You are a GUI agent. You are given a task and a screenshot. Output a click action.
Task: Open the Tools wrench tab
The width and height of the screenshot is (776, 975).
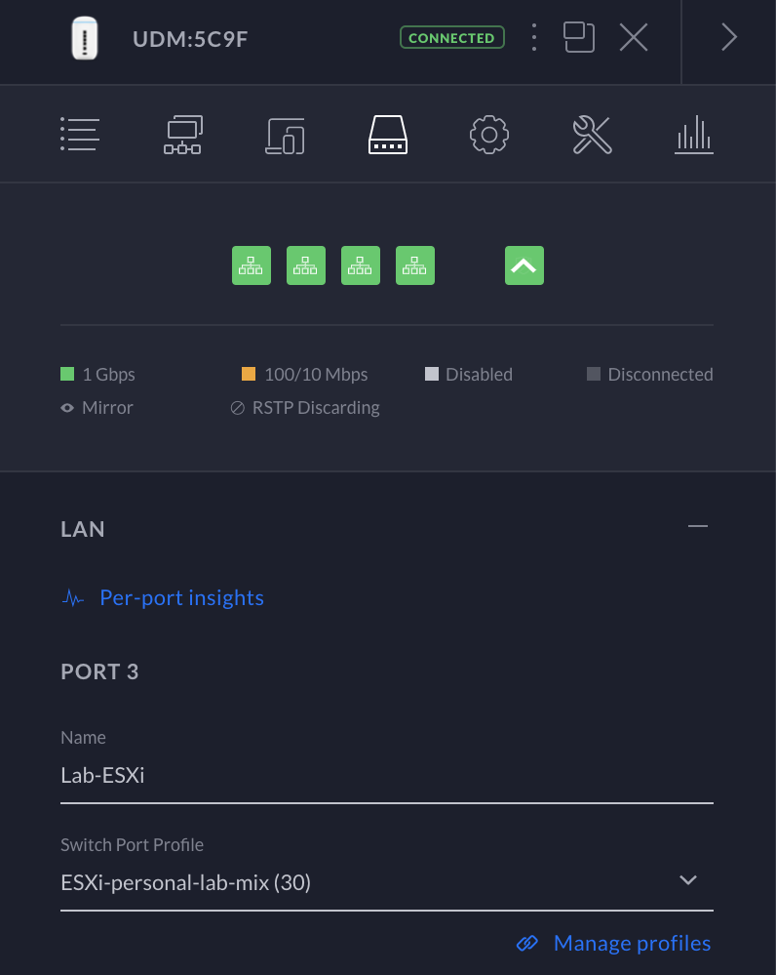click(592, 135)
